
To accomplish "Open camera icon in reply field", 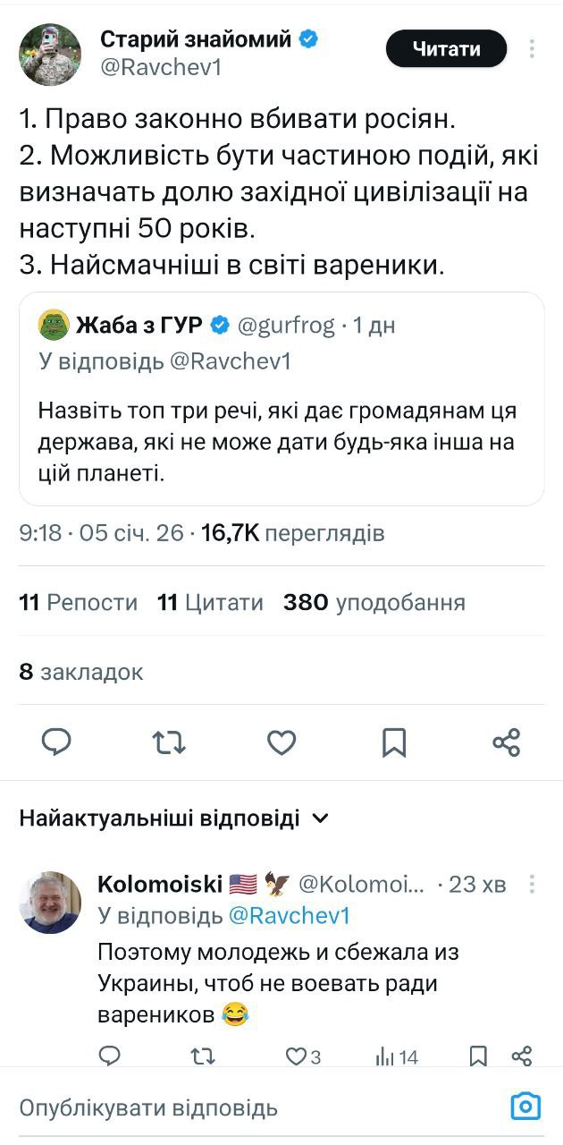I will (x=525, y=1107).
